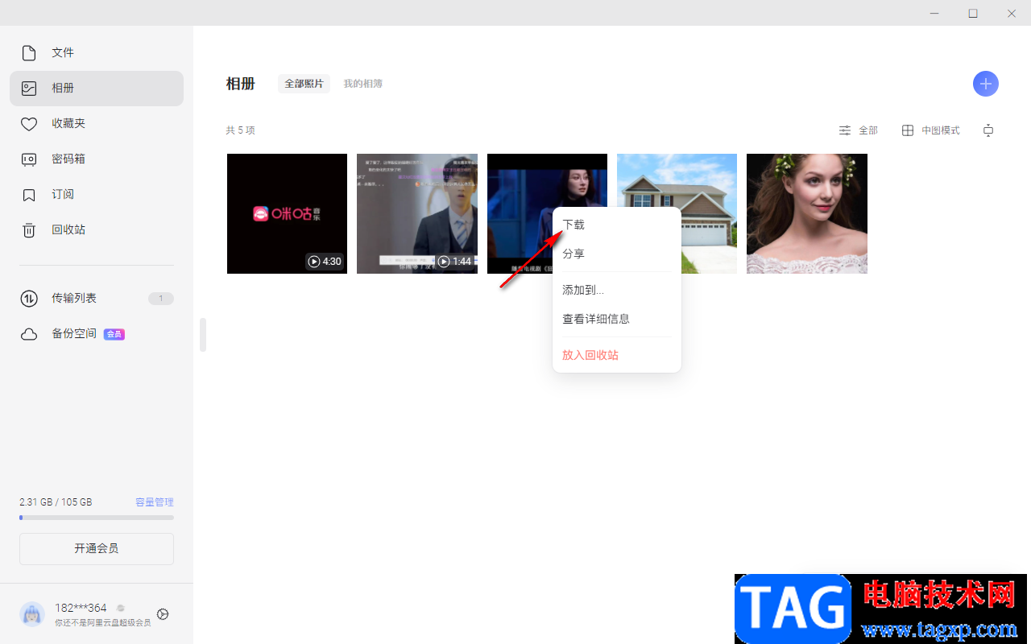Screen dimensions: 1031x644
Task: Click the 182***364 account name
Action: tap(81, 609)
